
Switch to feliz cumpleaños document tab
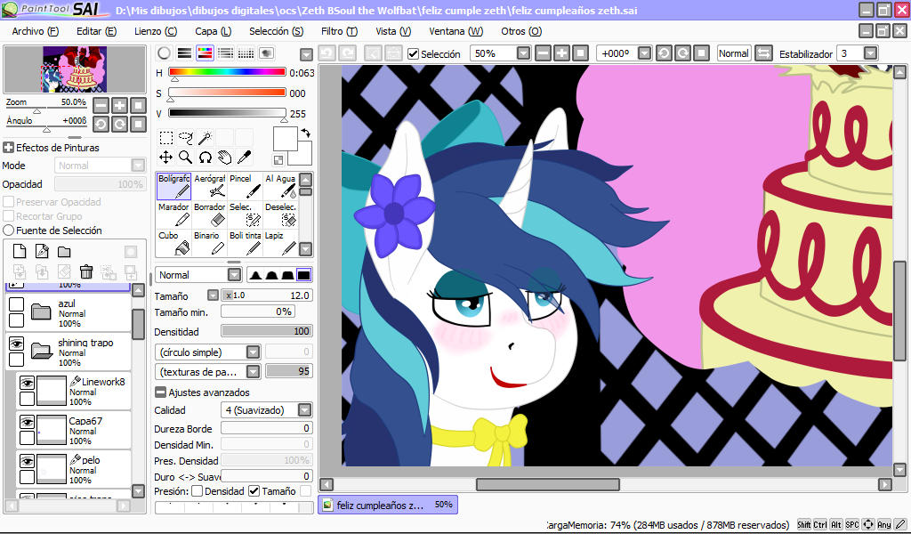point(388,505)
